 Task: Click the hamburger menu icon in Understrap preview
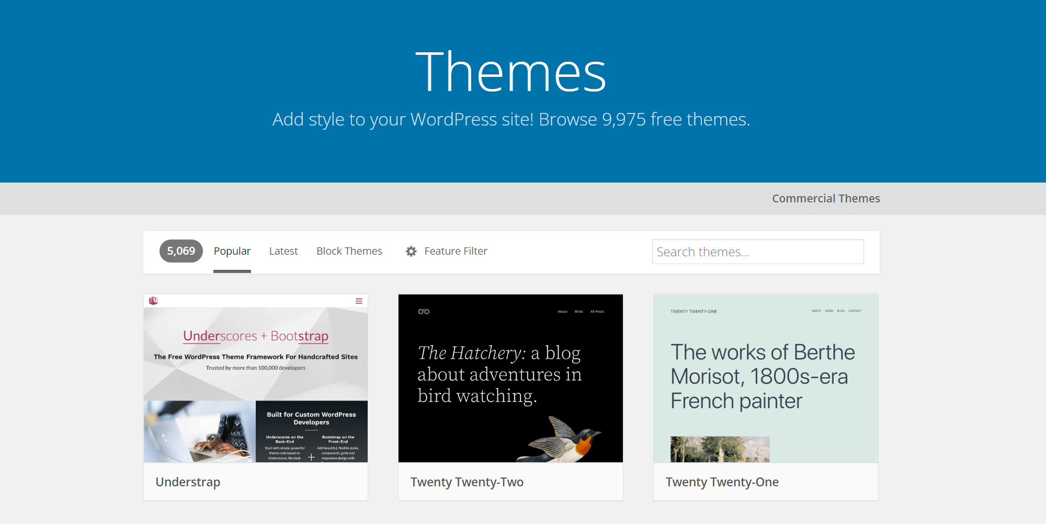coord(359,301)
